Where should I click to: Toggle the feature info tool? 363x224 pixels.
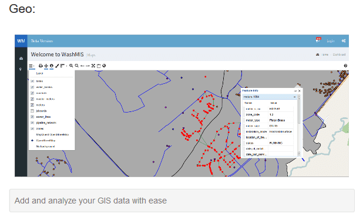tap(52, 66)
